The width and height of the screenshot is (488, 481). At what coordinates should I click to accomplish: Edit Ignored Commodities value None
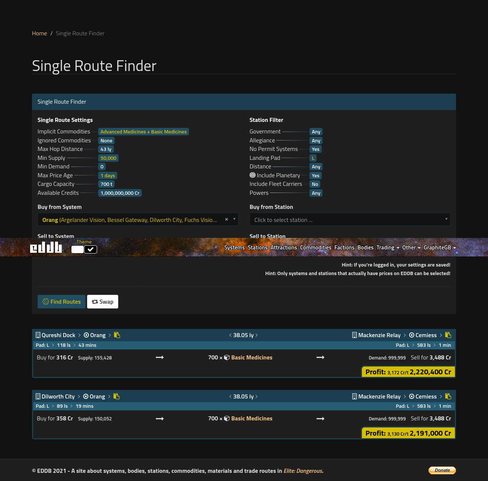(x=106, y=141)
